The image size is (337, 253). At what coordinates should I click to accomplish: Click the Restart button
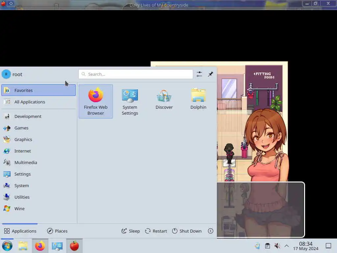156,231
